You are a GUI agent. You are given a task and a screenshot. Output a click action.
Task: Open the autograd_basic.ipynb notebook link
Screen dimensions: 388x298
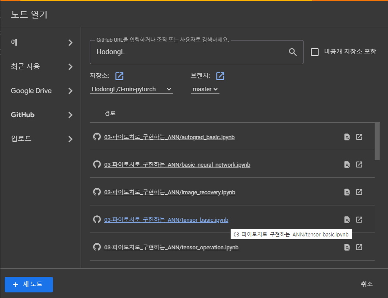click(169, 137)
